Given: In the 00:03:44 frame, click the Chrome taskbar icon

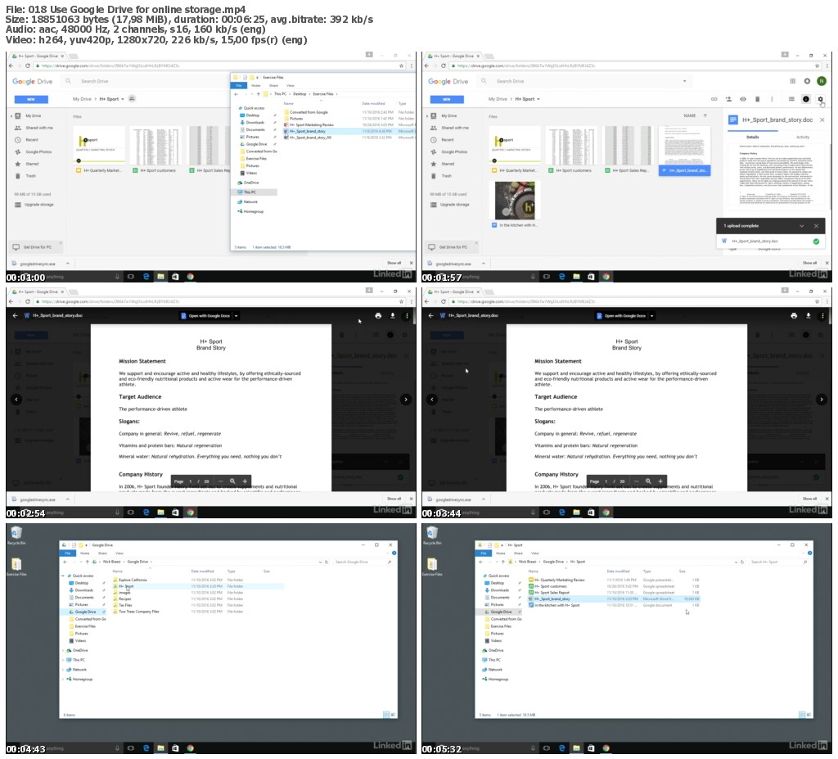Looking at the screenshot, I should pyautogui.click(x=606, y=513).
